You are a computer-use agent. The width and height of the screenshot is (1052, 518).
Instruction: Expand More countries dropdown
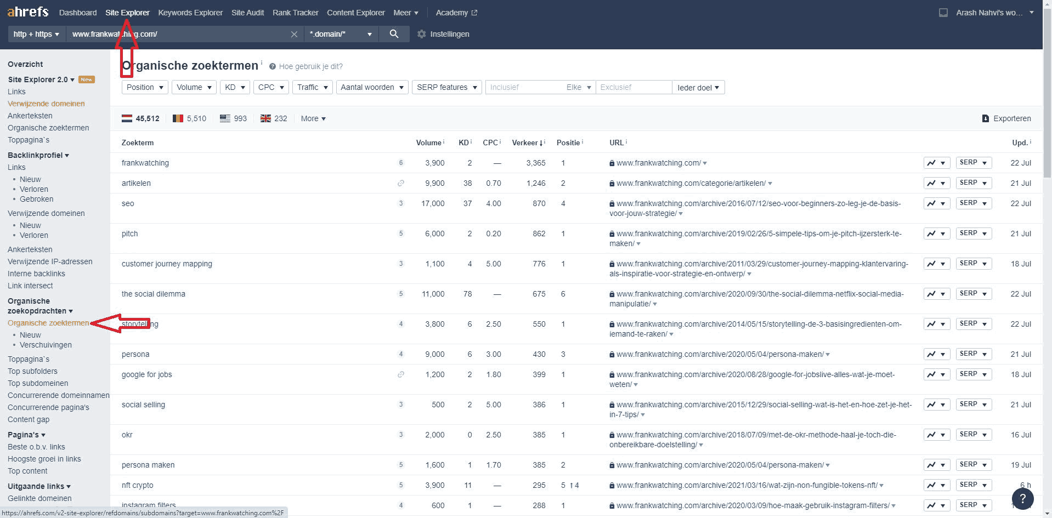point(313,118)
